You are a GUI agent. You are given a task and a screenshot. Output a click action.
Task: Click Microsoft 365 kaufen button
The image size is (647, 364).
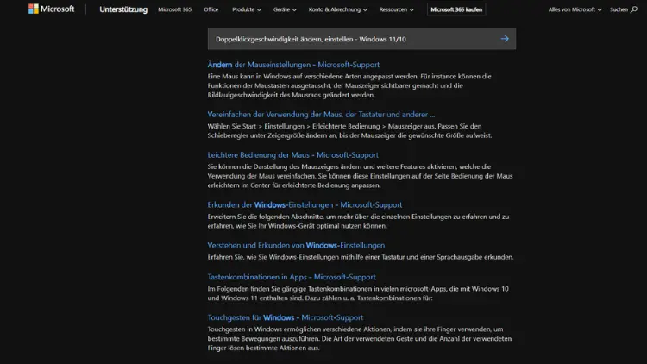(456, 9)
